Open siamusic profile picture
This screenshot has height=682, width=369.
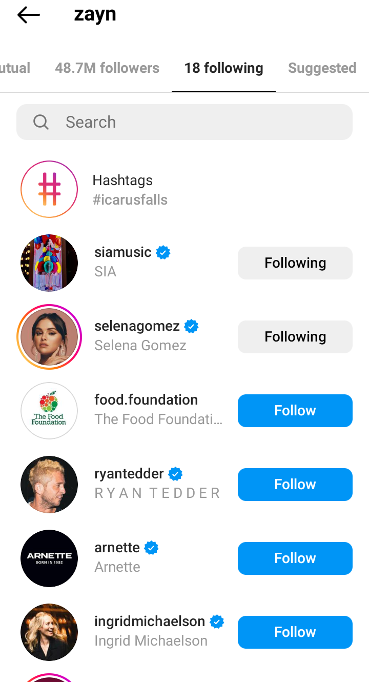coord(49,263)
